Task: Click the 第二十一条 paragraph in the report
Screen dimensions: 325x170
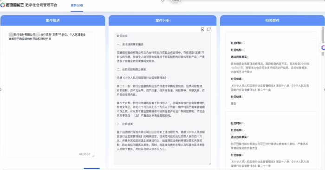Action: pos(161,90)
